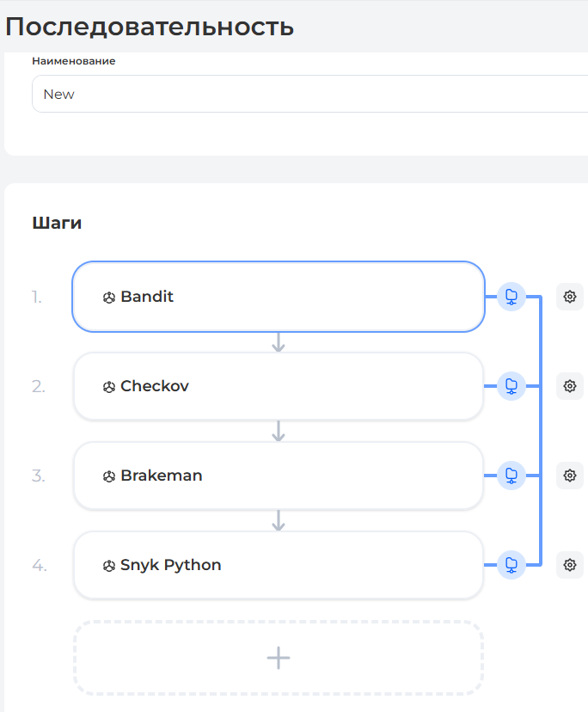Click step number 4 label
Image resolution: width=588 pixels, height=712 pixels.
pyautogui.click(x=39, y=565)
